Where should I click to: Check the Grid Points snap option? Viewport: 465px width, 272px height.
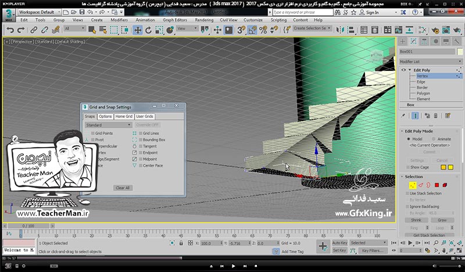point(93,133)
